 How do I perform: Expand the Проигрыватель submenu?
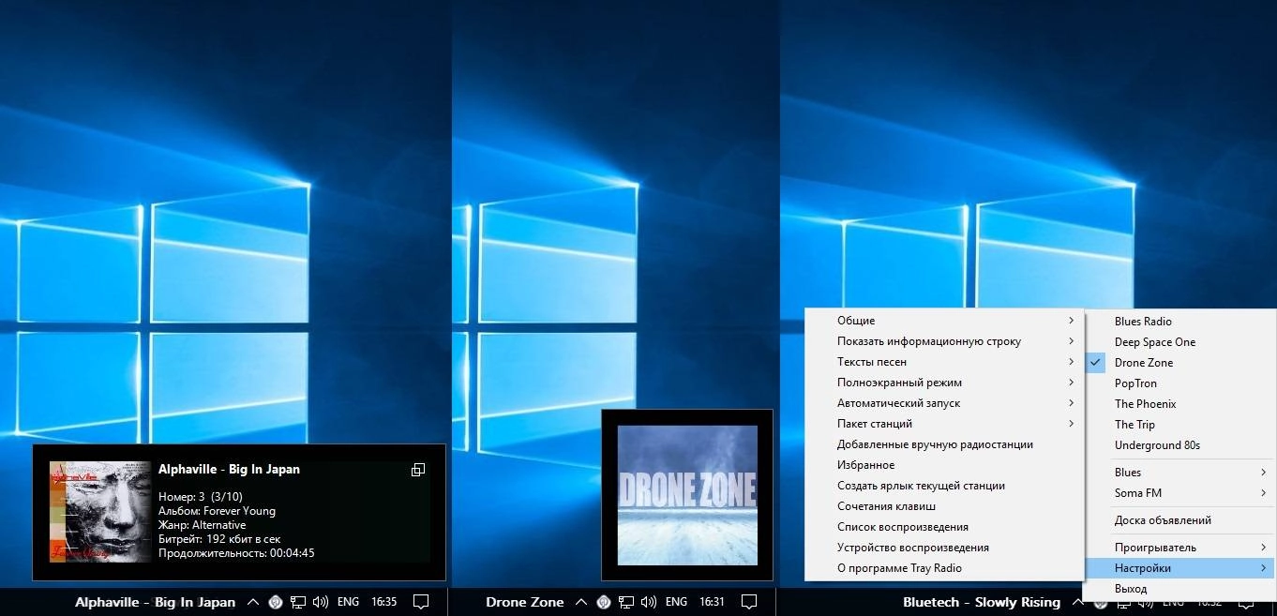tap(1180, 548)
